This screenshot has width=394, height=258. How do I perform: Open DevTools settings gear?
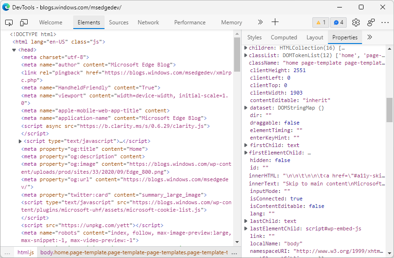tap(356, 22)
